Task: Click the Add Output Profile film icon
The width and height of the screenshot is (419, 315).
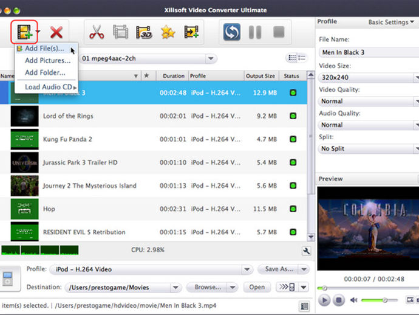Action: (x=191, y=32)
